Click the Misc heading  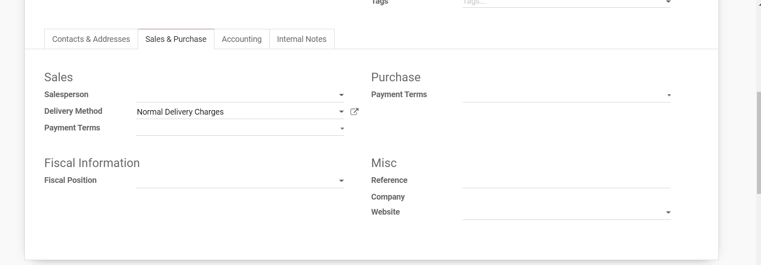point(384,163)
